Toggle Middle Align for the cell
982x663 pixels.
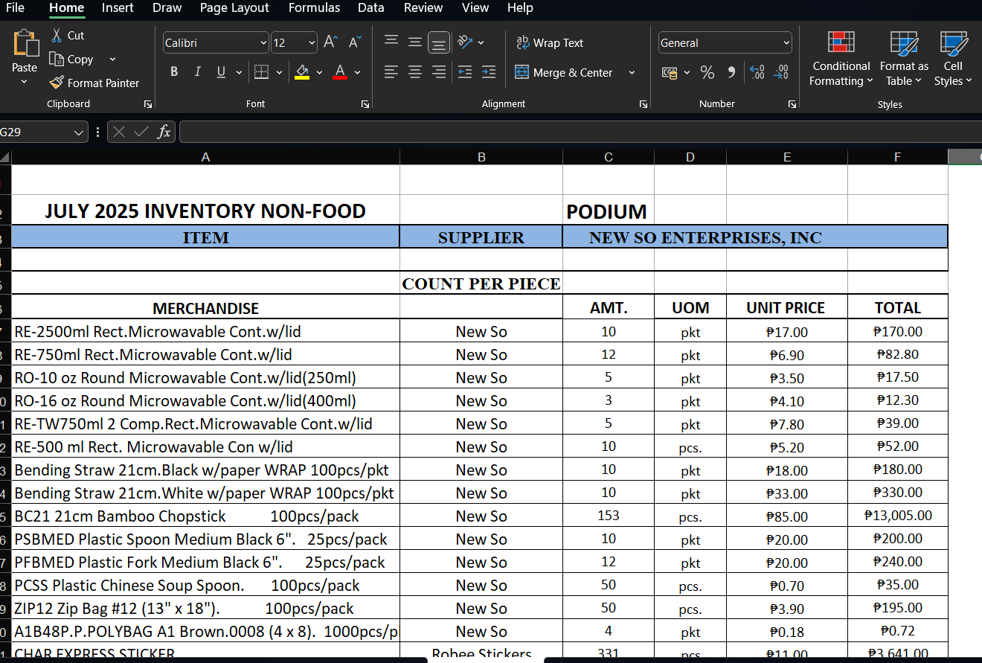(415, 42)
